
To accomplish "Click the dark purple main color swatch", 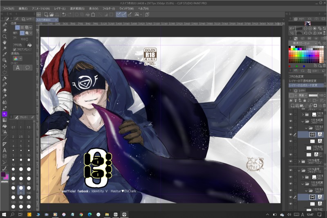I will pyautogui.click(x=3, y=174).
